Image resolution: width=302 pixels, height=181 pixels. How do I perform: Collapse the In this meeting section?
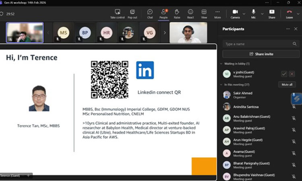coord(221,84)
